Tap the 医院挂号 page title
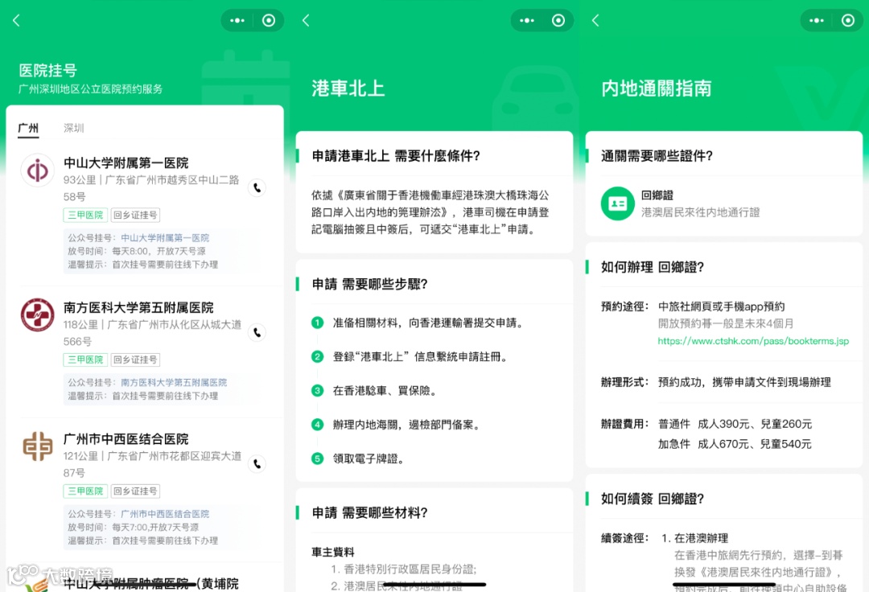 coord(47,70)
